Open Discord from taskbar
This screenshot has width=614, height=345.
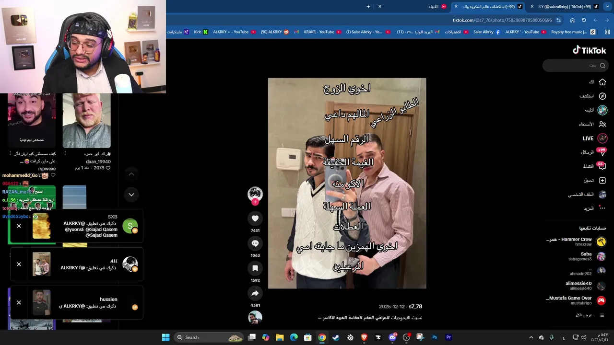pyautogui.click(x=392, y=337)
